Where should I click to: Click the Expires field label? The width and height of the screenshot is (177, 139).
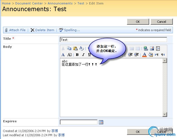[10, 121]
